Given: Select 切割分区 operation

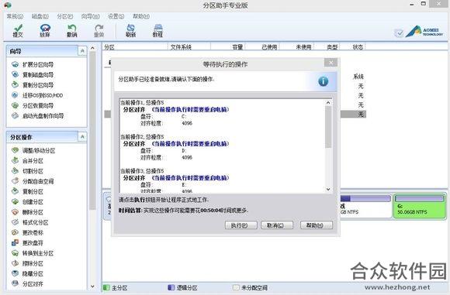Looking at the screenshot, I should point(27,171).
